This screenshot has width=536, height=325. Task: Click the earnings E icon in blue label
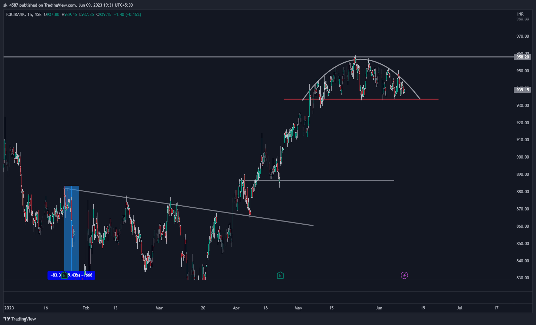tap(64, 276)
